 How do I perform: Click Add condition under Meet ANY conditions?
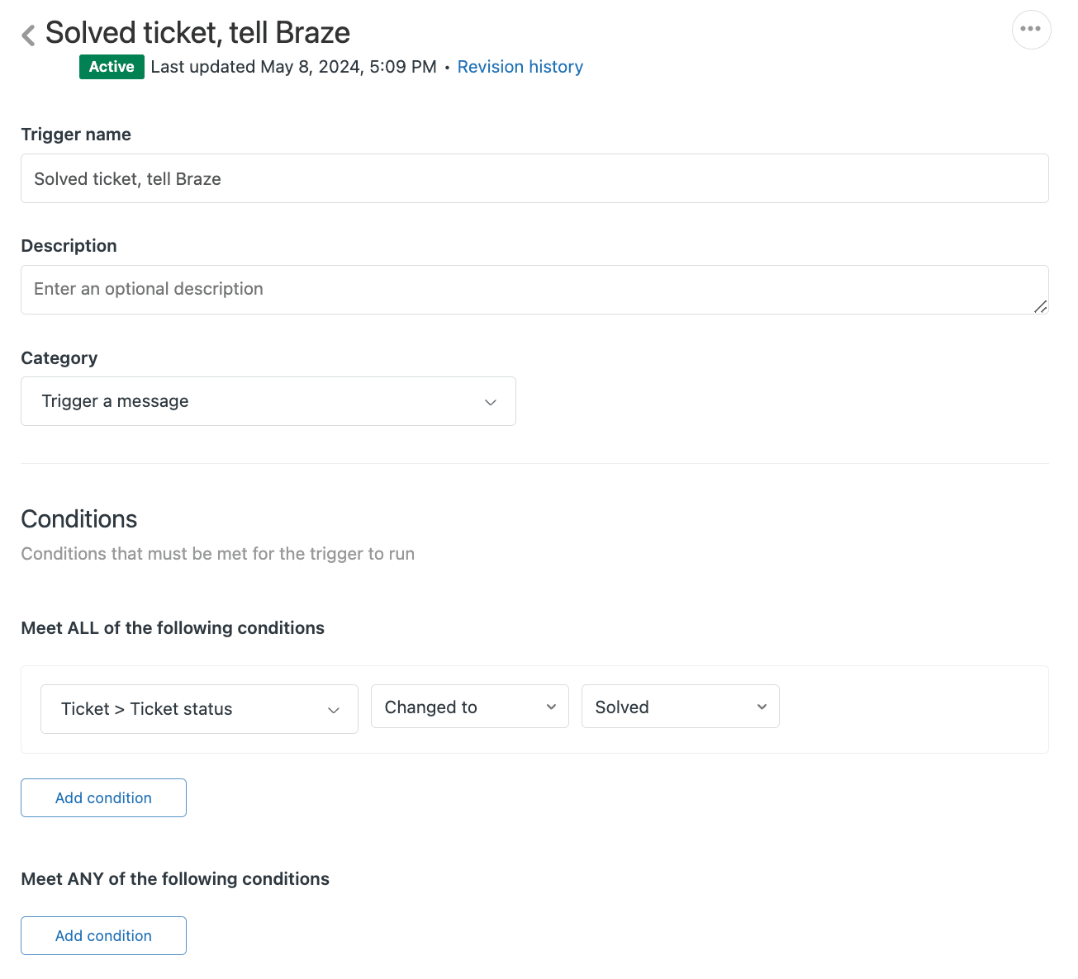[x=103, y=935]
